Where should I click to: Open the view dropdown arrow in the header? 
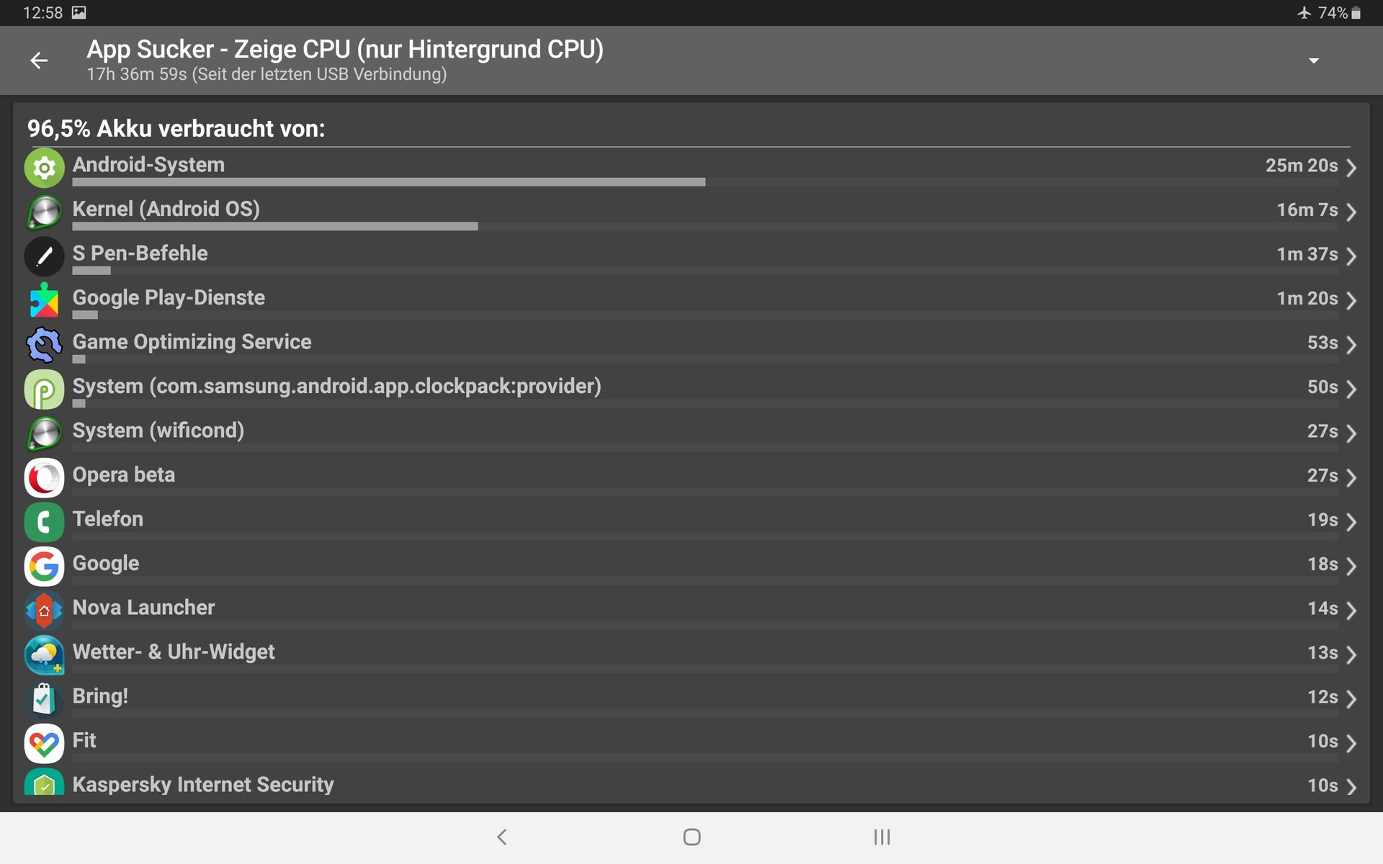click(1314, 61)
